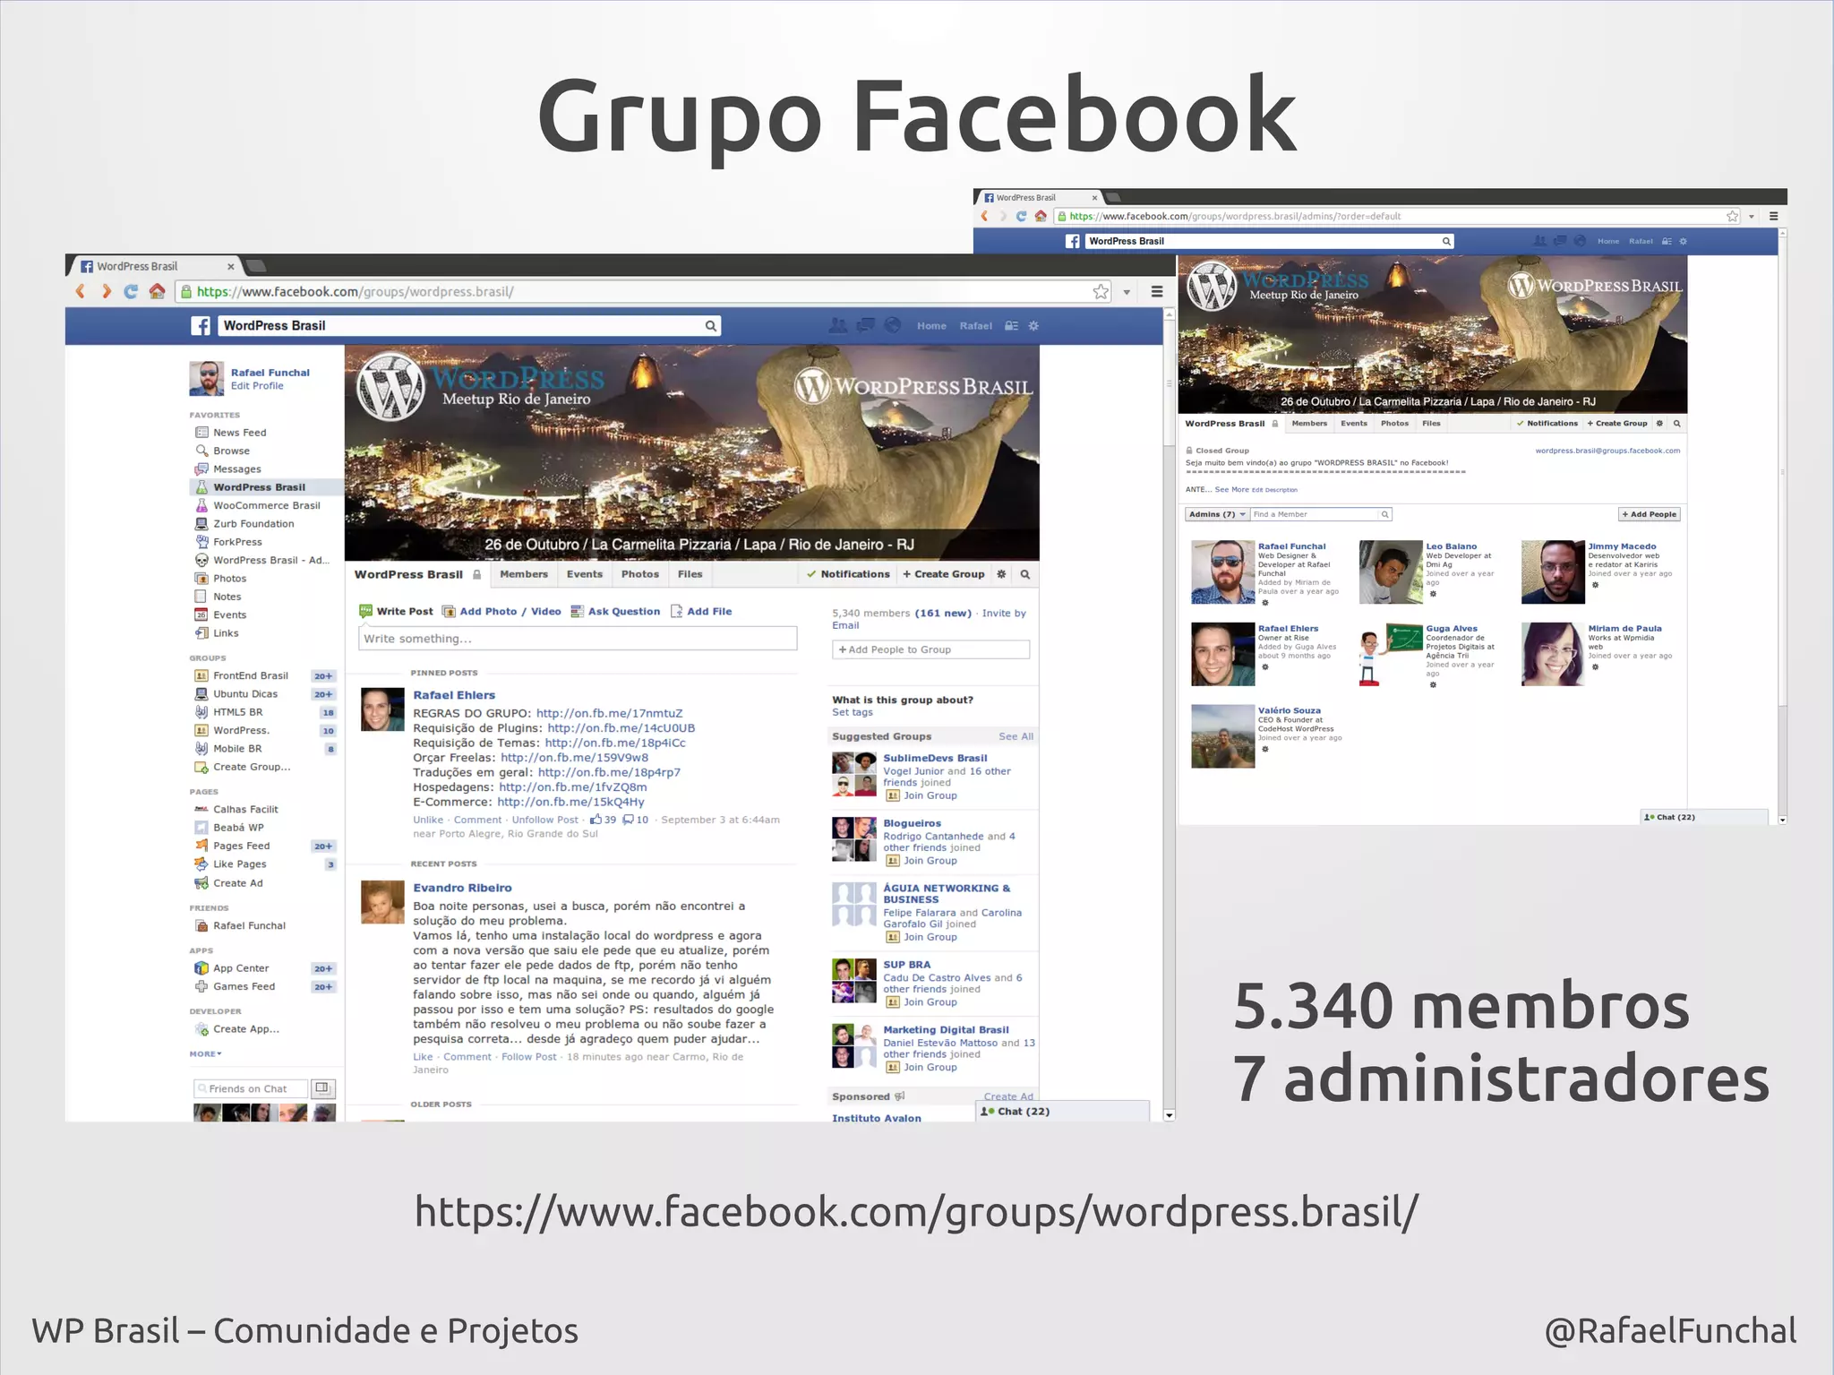
Task: Open WooCommerce Brasil in Favorites sidebar
Action: click(257, 505)
